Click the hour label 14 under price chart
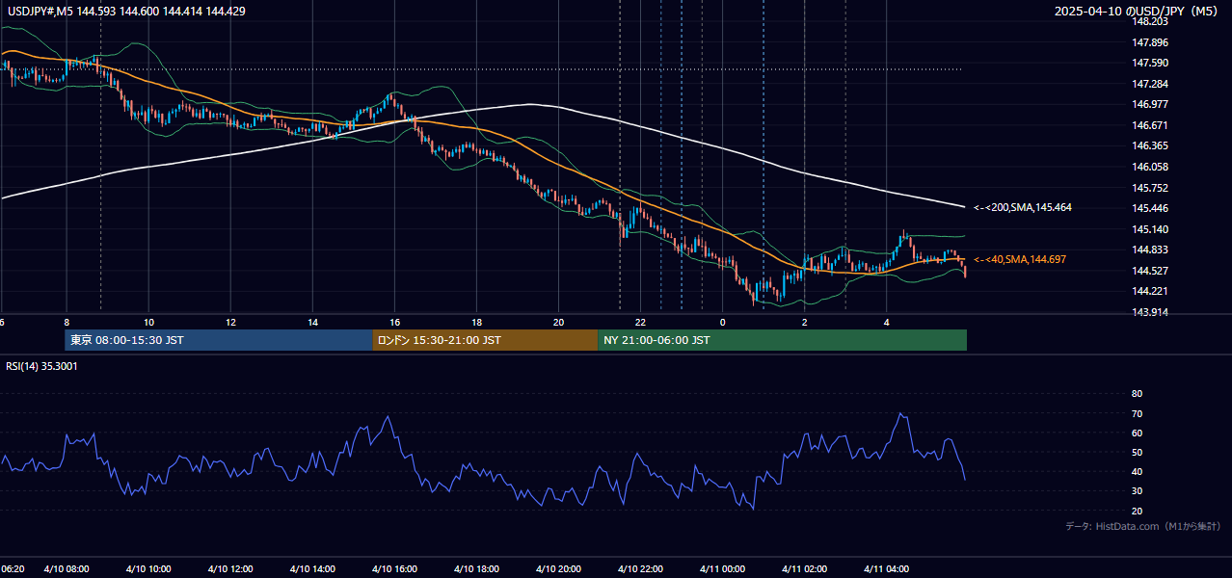Screen dimensions: 1232x578 (313, 322)
